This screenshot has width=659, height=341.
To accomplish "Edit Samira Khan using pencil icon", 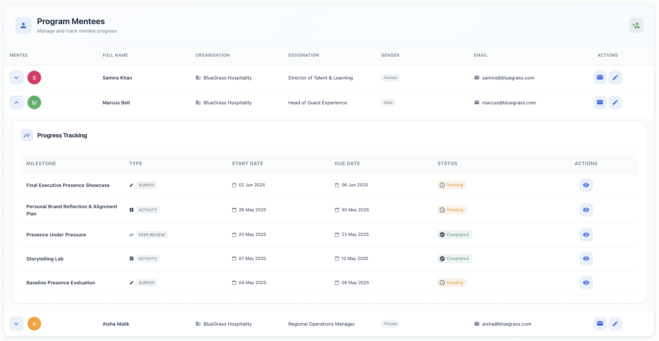I will click(x=615, y=77).
